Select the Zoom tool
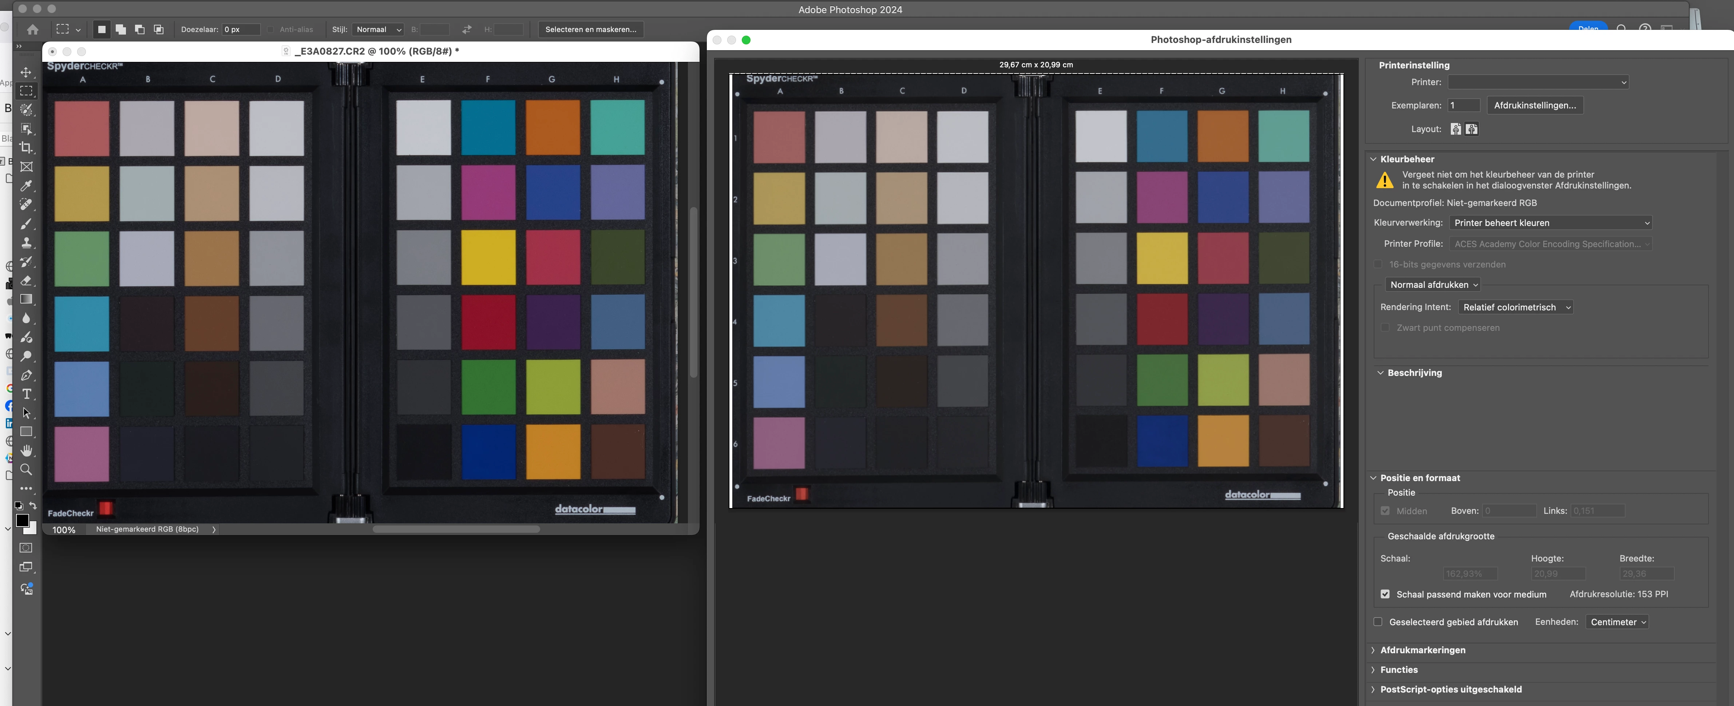The width and height of the screenshot is (1734, 706). tap(26, 469)
